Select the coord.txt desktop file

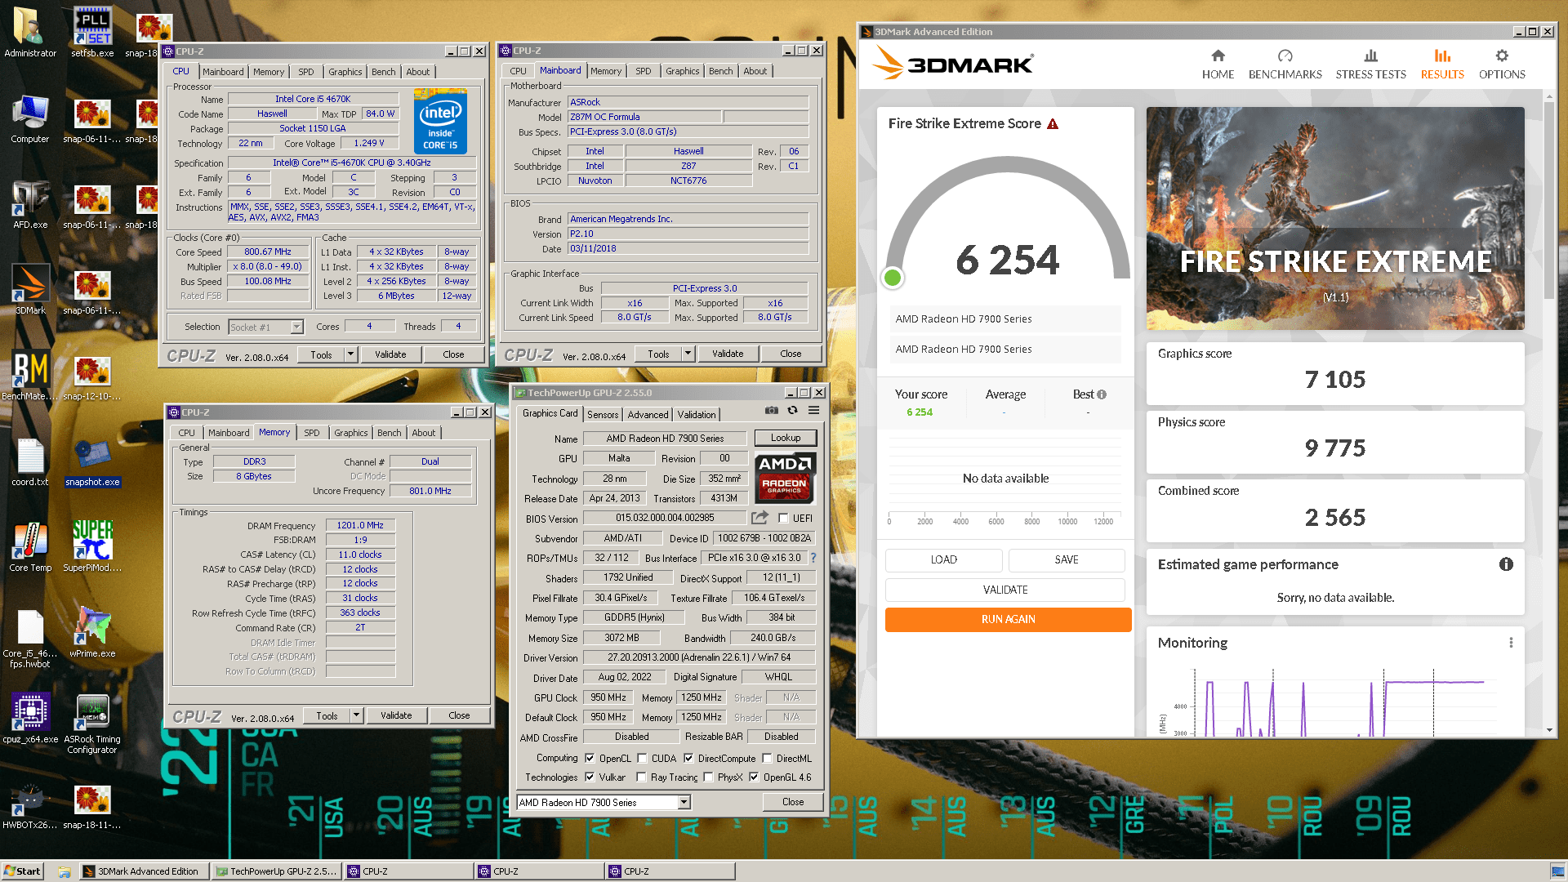[30, 461]
